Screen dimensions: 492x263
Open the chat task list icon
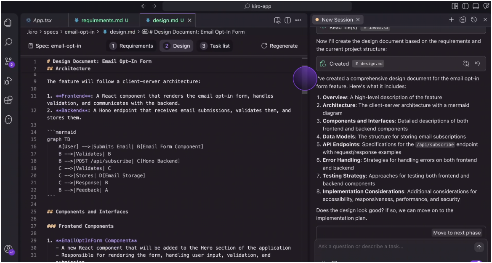point(462,20)
